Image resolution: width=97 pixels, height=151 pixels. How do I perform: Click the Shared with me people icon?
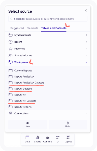click(x=11, y=55)
